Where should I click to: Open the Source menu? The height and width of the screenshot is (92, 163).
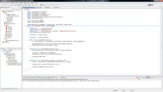(8, 3)
